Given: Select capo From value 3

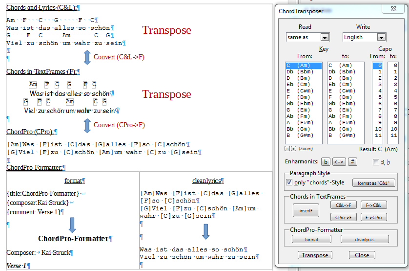Looking at the screenshot, I should pos(377,85).
